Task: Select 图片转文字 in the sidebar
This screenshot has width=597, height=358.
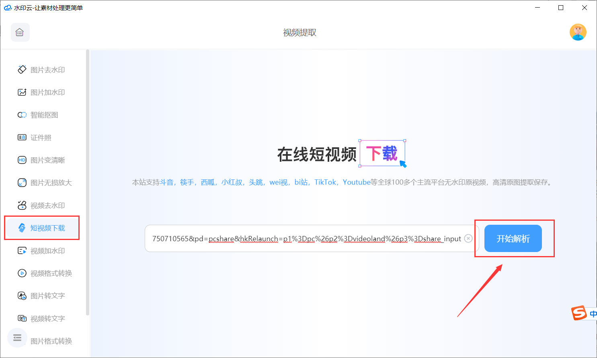Action: coord(47,296)
